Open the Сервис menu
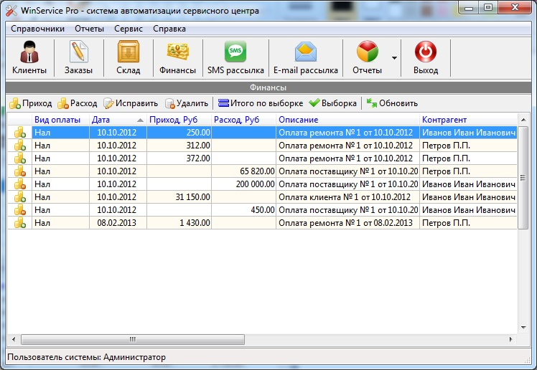The image size is (537, 370). click(128, 29)
